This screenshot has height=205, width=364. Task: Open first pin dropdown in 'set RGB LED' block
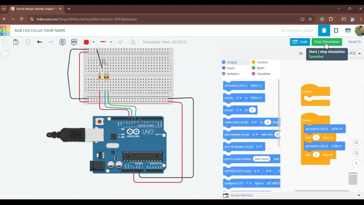[x=257, y=171]
